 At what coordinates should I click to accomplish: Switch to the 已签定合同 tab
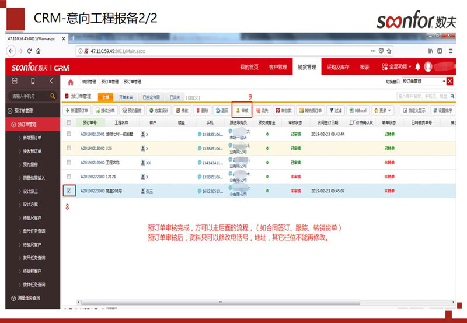pyautogui.click(x=151, y=97)
